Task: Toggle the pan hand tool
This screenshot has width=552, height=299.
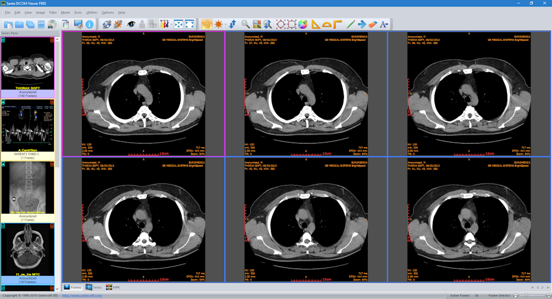Action: [206, 24]
